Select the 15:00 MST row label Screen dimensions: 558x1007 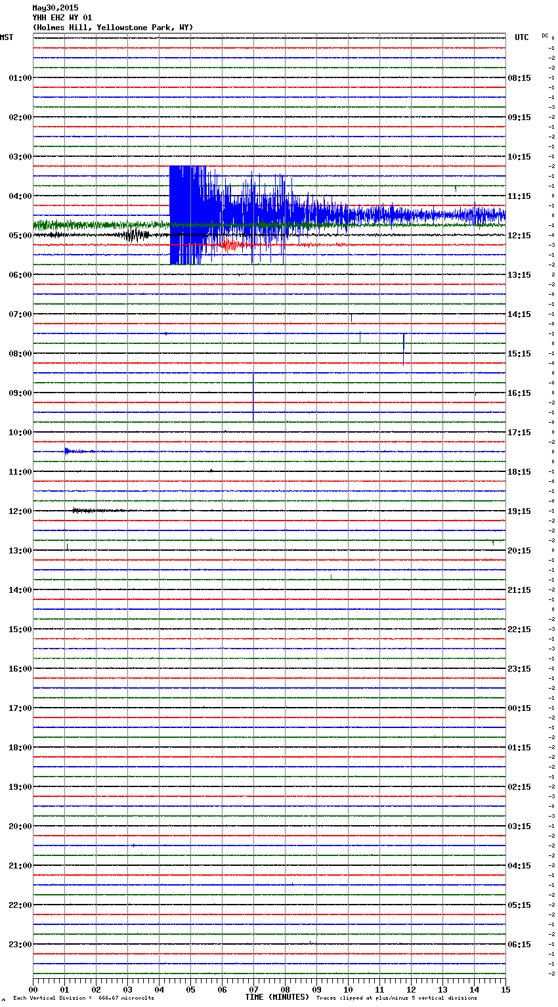20,630
